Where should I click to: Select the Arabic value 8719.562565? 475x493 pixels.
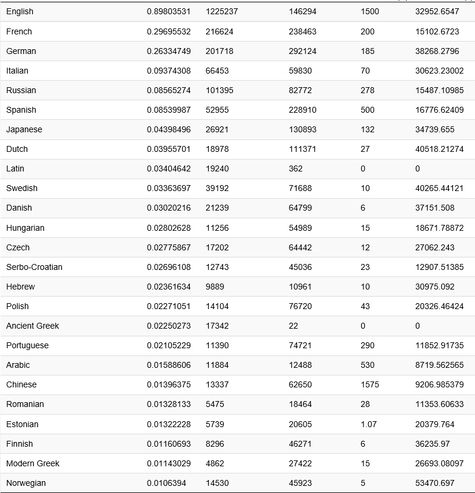coord(439,365)
